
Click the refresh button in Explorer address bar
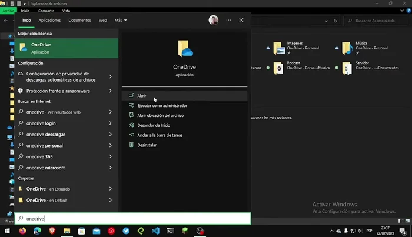(335, 21)
